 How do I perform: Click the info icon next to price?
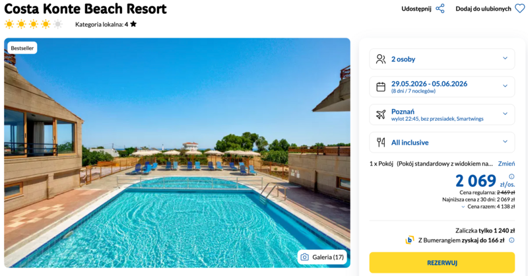(x=511, y=176)
